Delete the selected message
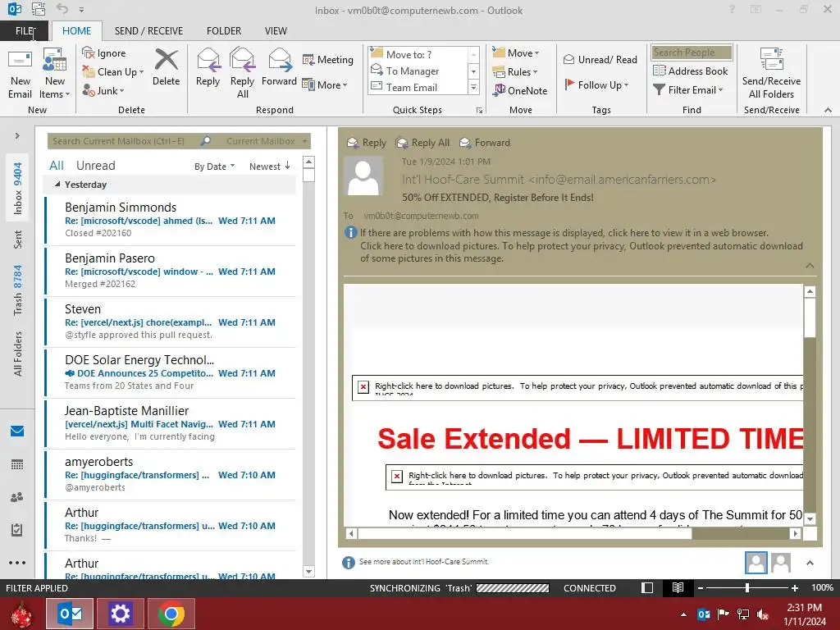This screenshot has height=630, width=840. point(166,68)
